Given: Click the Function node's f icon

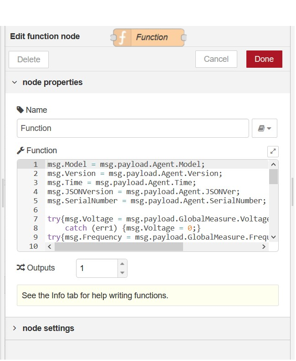Looking at the screenshot, I should (x=122, y=38).
